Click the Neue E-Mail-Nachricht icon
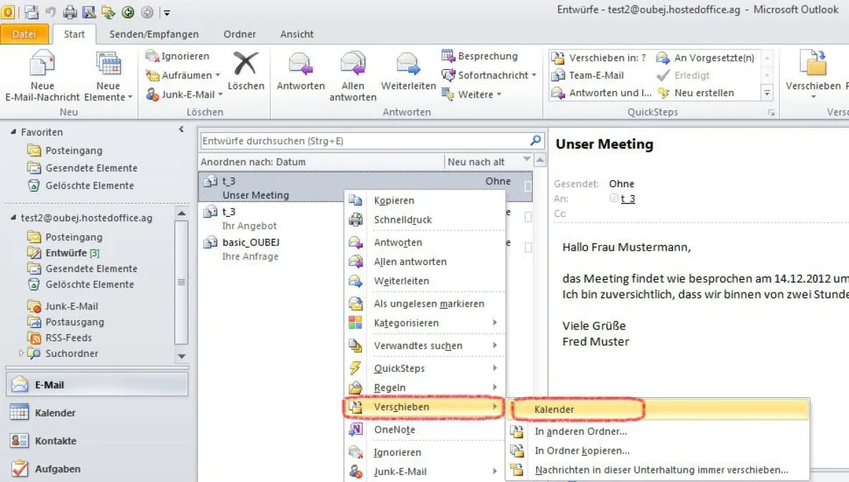Image resolution: width=849 pixels, height=482 pixels. (x=42, y=64)
